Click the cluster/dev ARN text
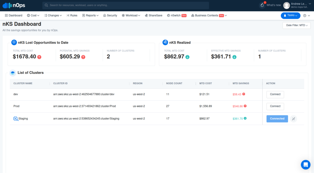Screen dimensions: 314x173 [84, 94]
